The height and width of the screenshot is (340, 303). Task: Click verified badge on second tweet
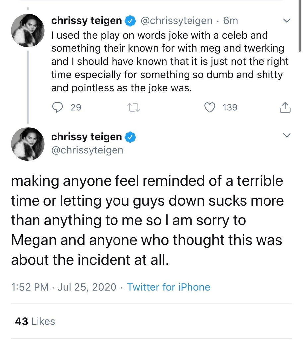tap(130, 136)
